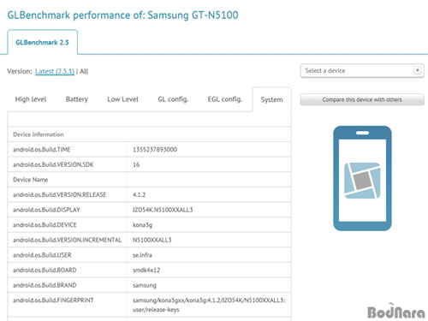The width and height of the screenshot is (428, 321).
Task: Select the android.os.Build.TIME label
Action: (42, 150)
